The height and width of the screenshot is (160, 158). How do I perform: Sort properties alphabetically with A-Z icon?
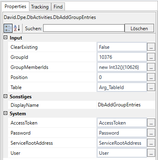(17, 28)
